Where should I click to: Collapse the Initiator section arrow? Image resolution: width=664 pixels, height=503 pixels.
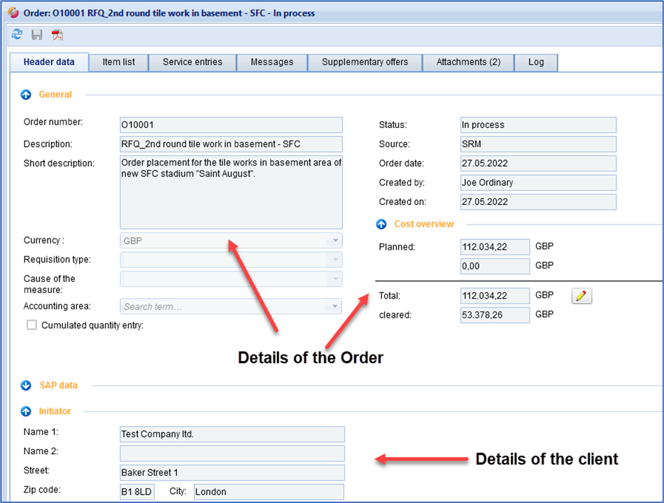26,411
